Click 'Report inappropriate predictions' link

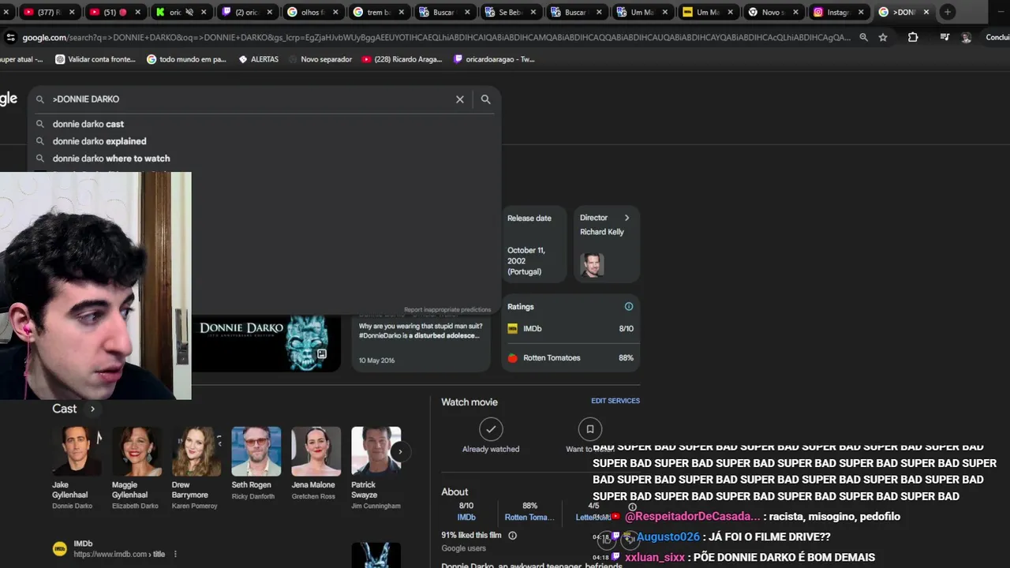pos(447,310)
